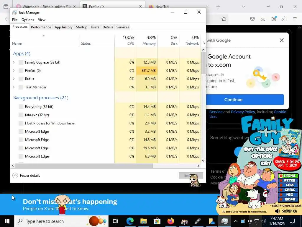The height and width of the screenshot is (227, 302).
Task: Expand the Task Manager process group
Action: point(14,87)
